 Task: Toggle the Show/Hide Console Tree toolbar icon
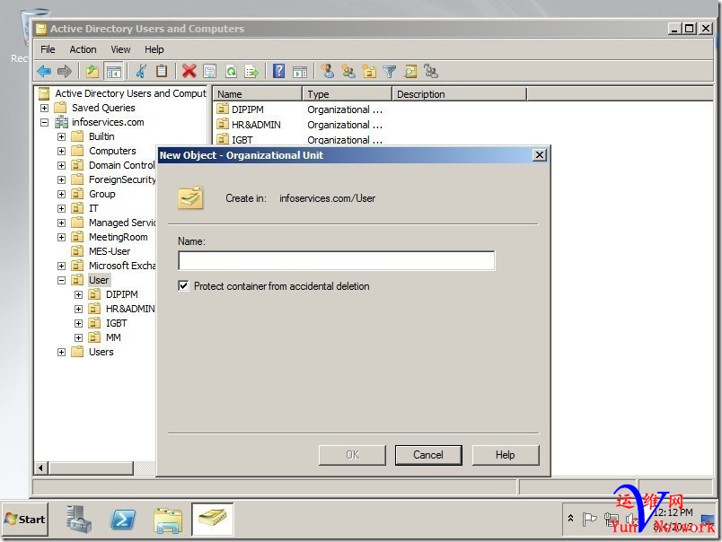pyautogui.click(x=113, y=71)
